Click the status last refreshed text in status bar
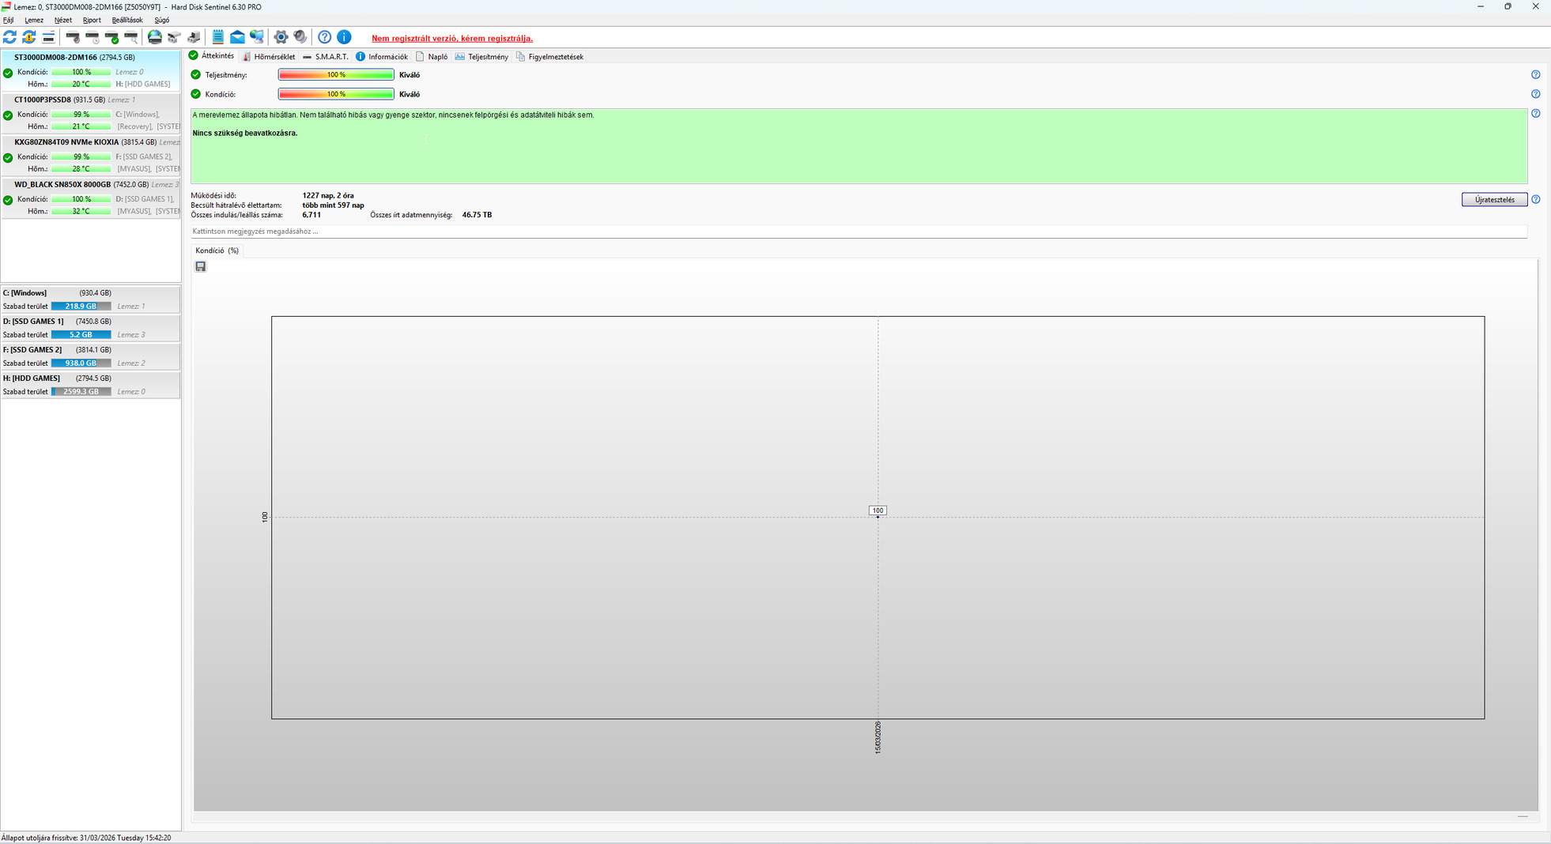This screenshot has width=1551, height=844. (x=86, y=838)
